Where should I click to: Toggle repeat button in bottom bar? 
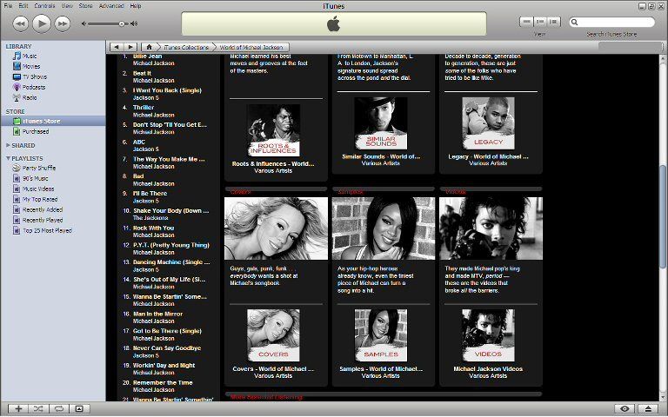pyautogui.click(x=59, y=409)
